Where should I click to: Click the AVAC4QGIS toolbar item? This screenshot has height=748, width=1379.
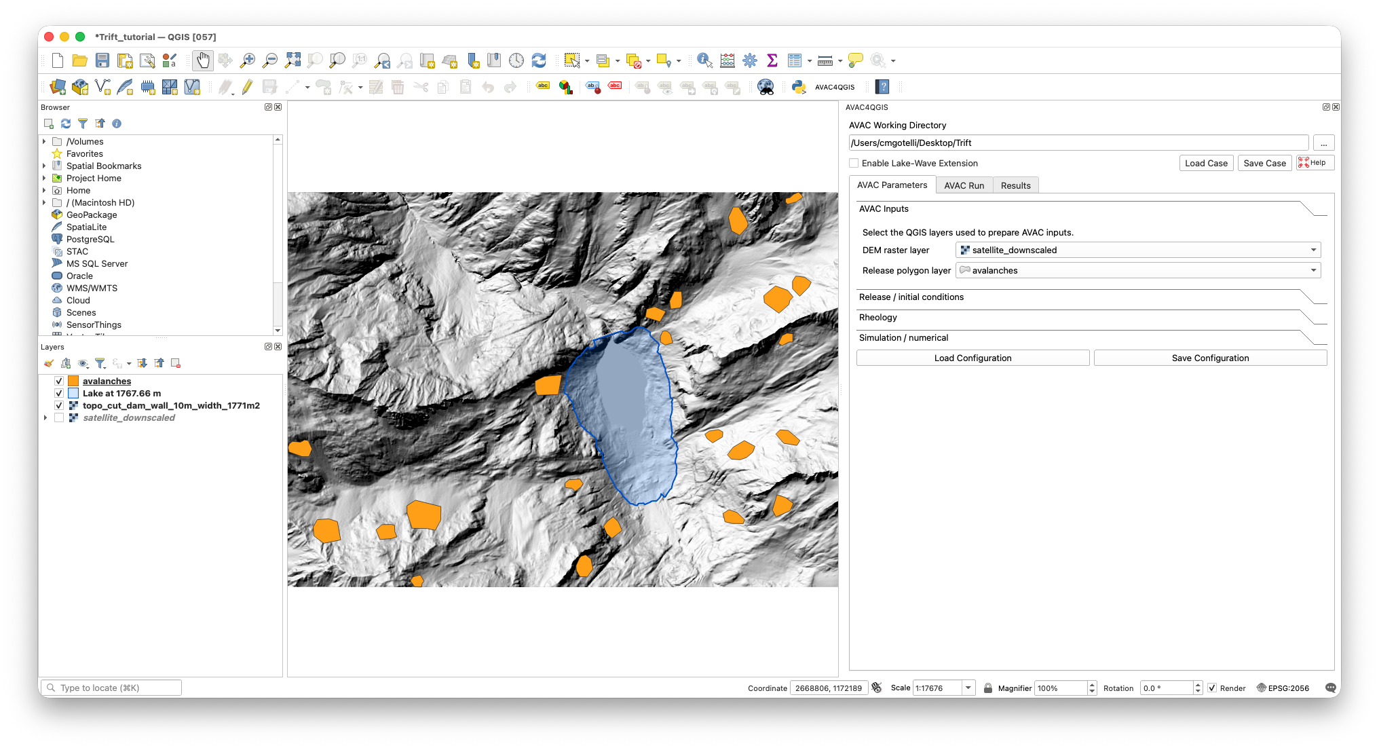click(x=835, y=87)
